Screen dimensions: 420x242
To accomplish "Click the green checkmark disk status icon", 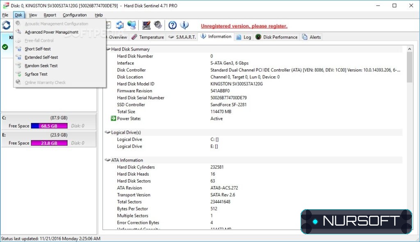I will 5,47.
